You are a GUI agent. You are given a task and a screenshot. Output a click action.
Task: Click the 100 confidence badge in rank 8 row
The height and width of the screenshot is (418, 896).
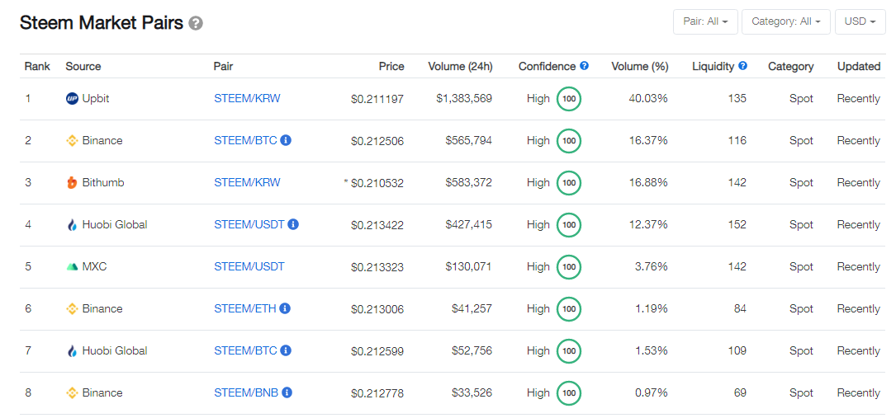point(569,393)
